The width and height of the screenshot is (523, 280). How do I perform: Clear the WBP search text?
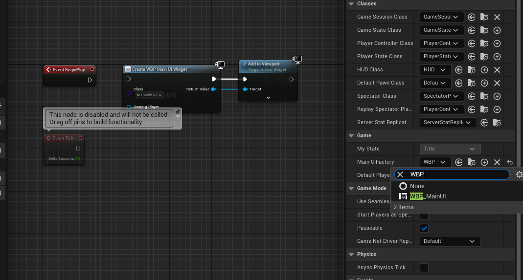[x=400, y=174]
